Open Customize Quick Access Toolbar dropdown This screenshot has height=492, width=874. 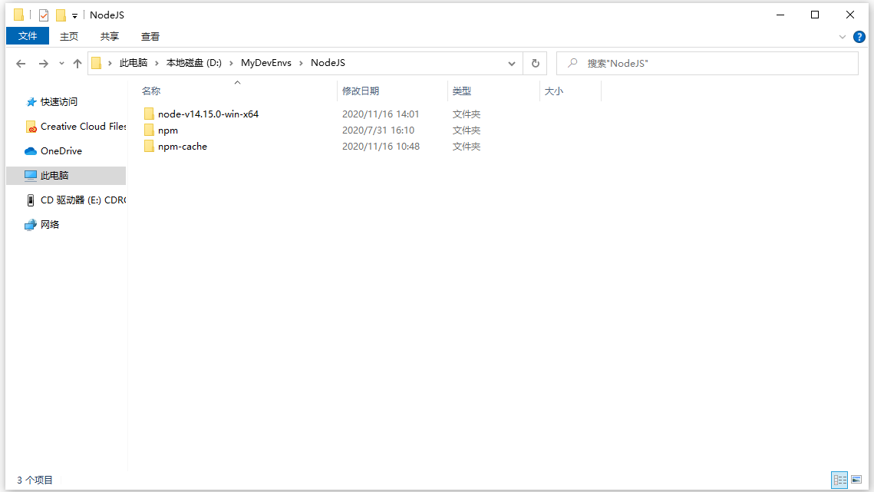point(74,15)
